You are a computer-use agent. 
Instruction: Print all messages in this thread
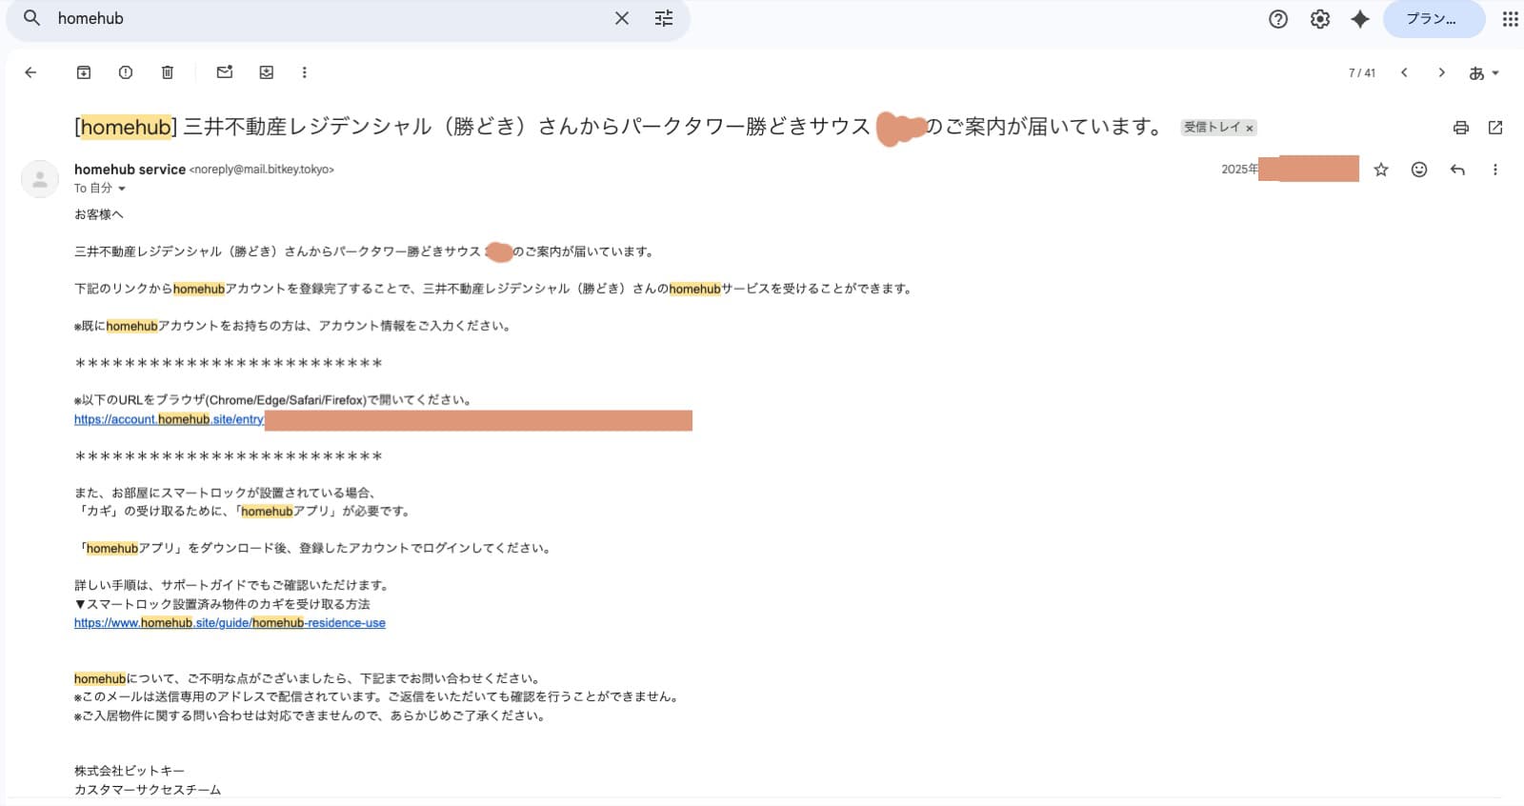pyautogui.click(x=1461, y=128)
